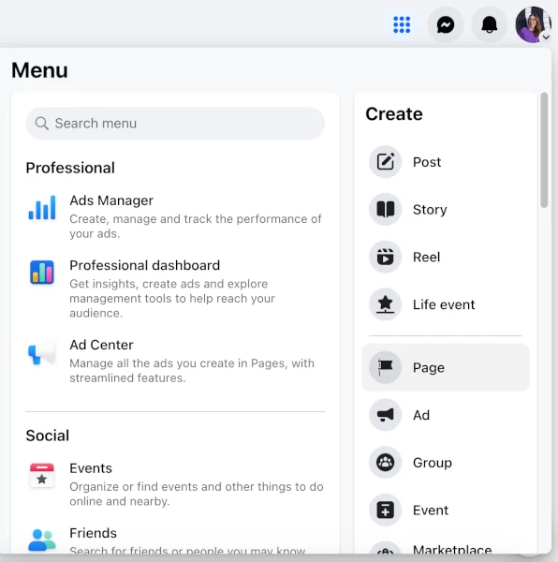This screenshot has height=562, width=558.
Task: Select the Post create icon
Action: pyautogui.click(x=386, y=162)
